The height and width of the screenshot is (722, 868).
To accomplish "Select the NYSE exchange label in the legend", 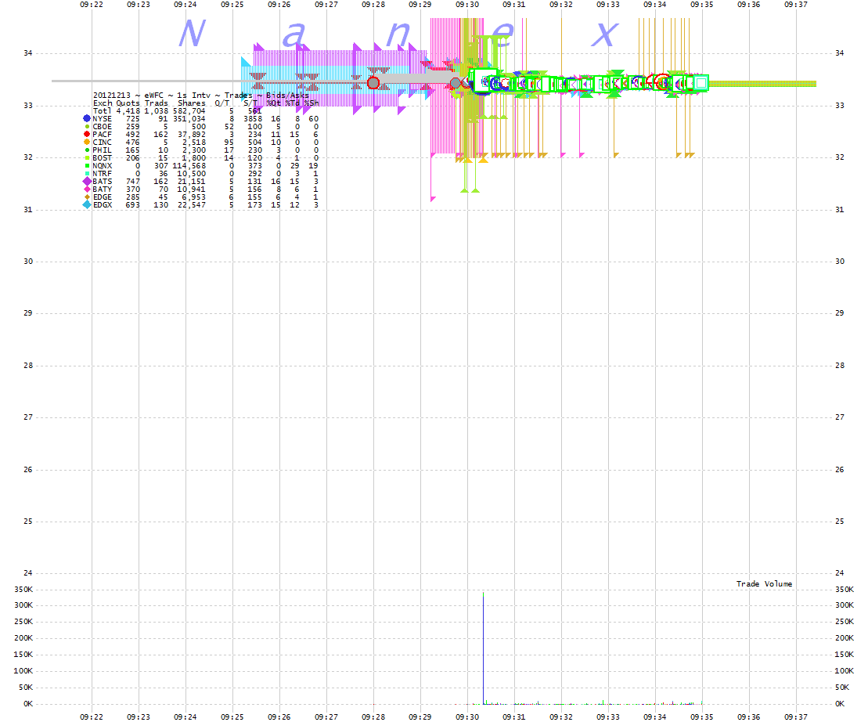I will pyautogui.click(x=102, y=118).
